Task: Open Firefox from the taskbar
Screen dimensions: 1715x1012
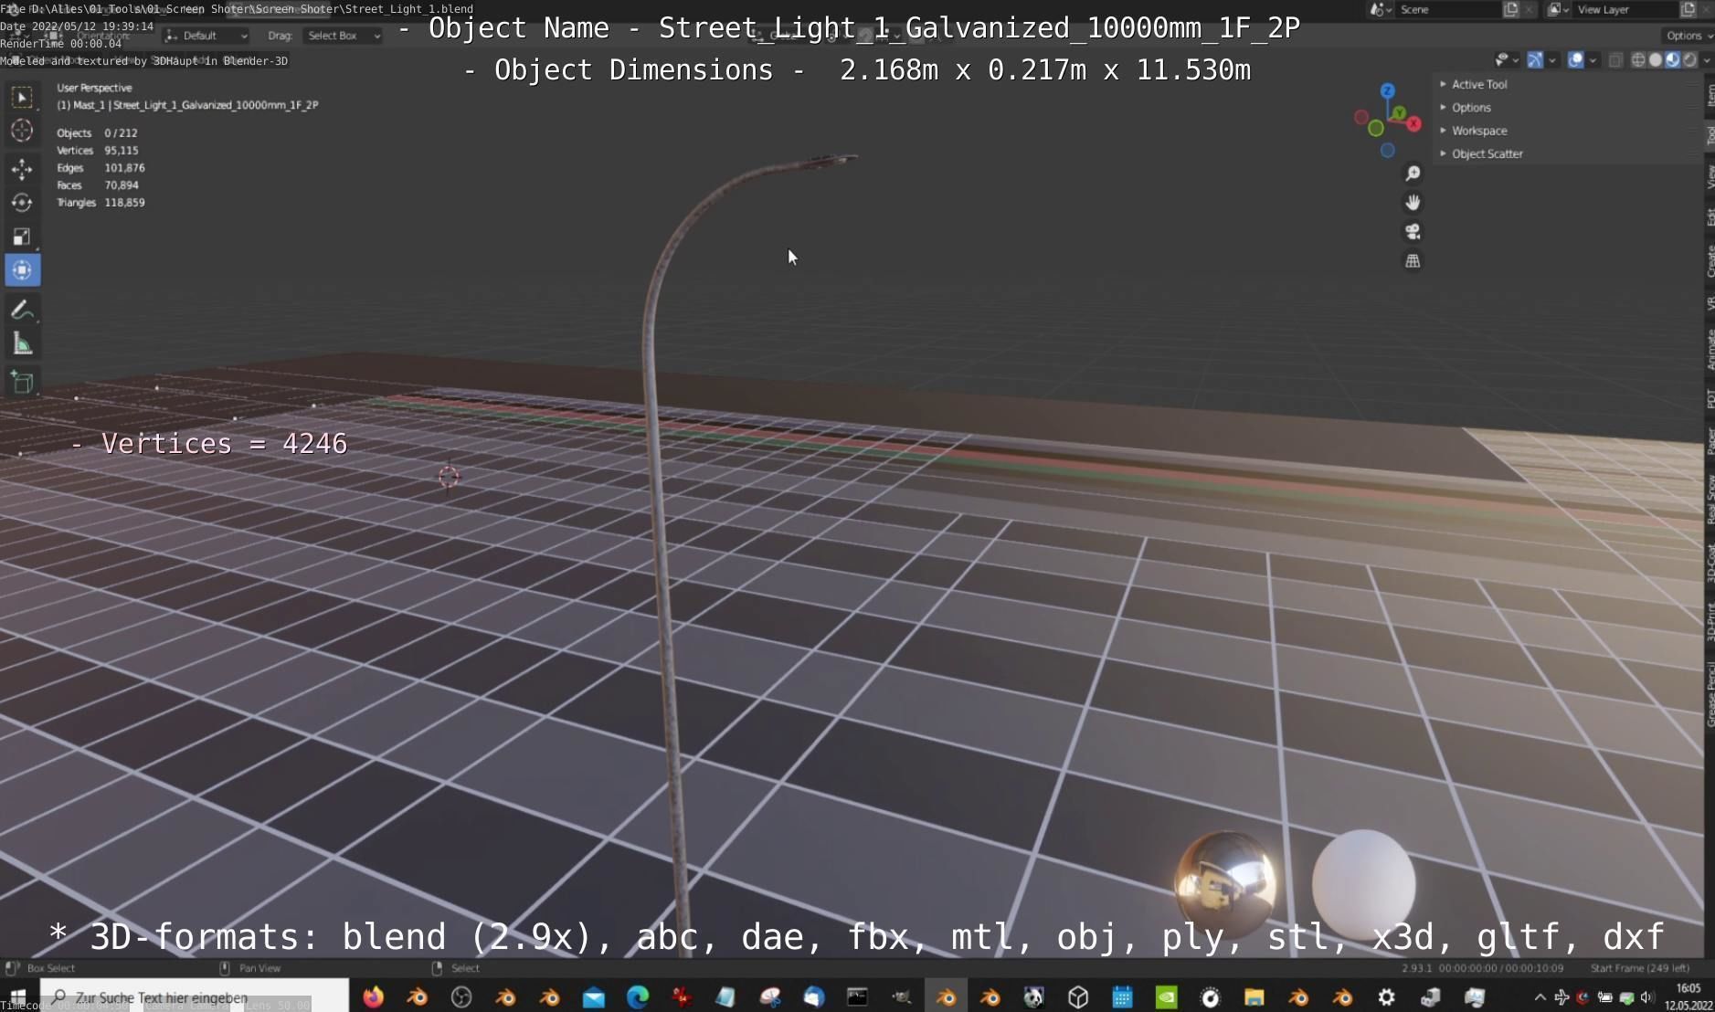Action: [373, 997]
